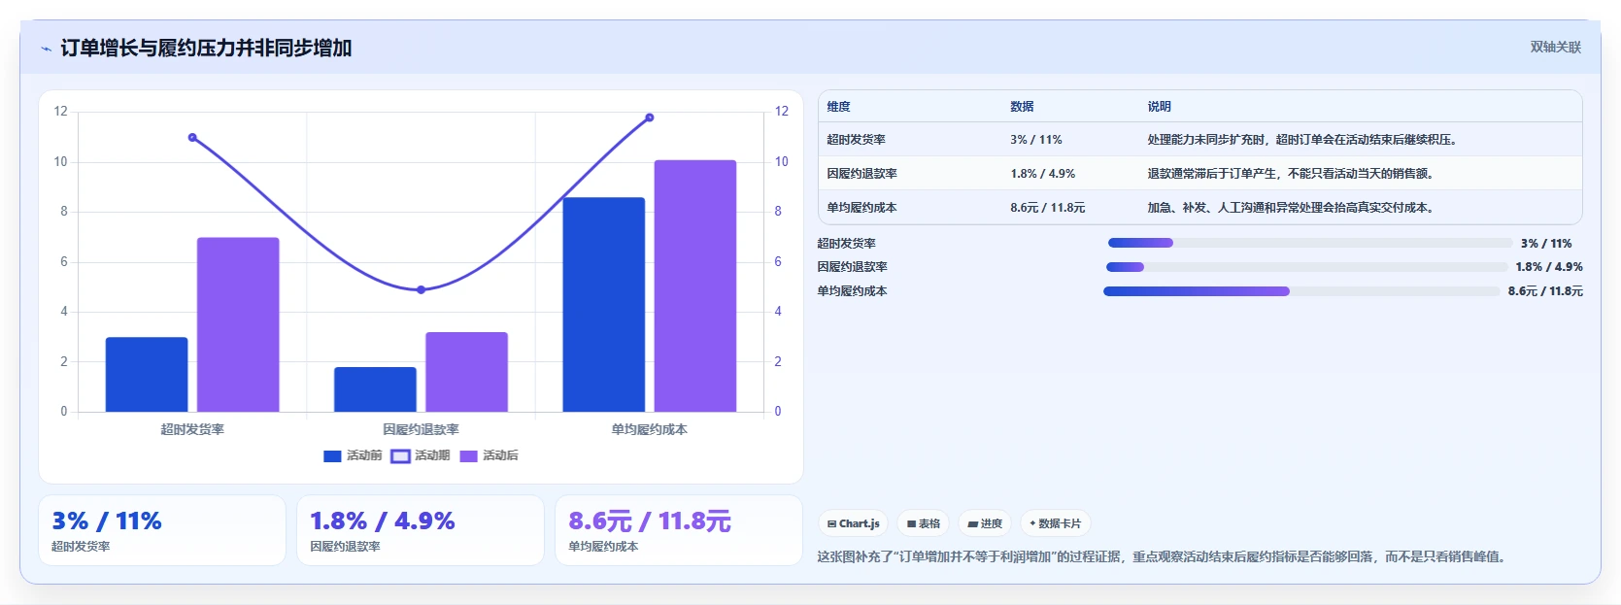Select the 超时发货率 progress bar

point(1310,243)
